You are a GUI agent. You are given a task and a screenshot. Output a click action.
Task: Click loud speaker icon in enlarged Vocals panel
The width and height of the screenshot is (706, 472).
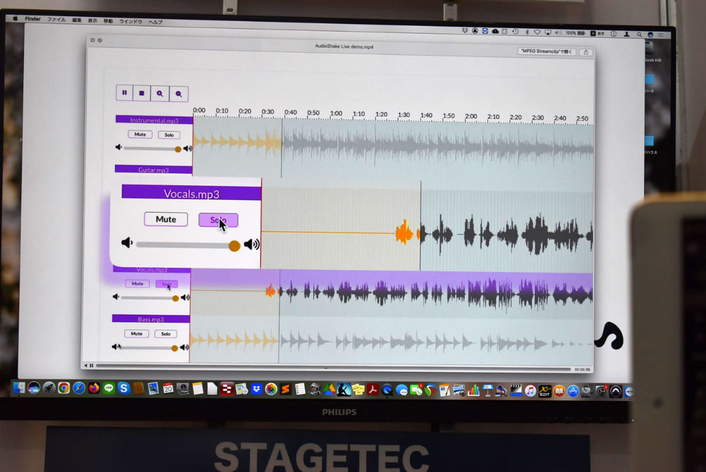252,244
